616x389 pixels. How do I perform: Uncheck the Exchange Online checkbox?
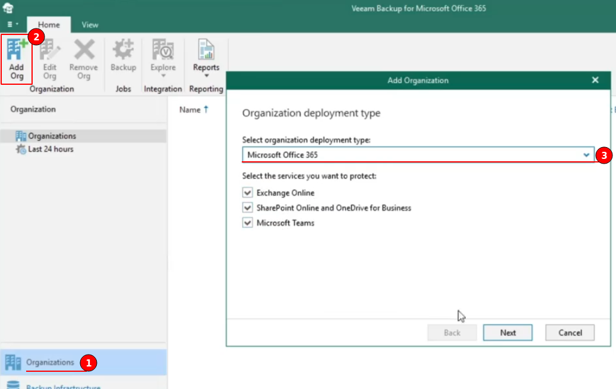click(248, 193)
